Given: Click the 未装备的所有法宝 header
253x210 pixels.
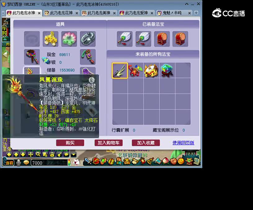Looking at the screenshot, I should [153, 54].
